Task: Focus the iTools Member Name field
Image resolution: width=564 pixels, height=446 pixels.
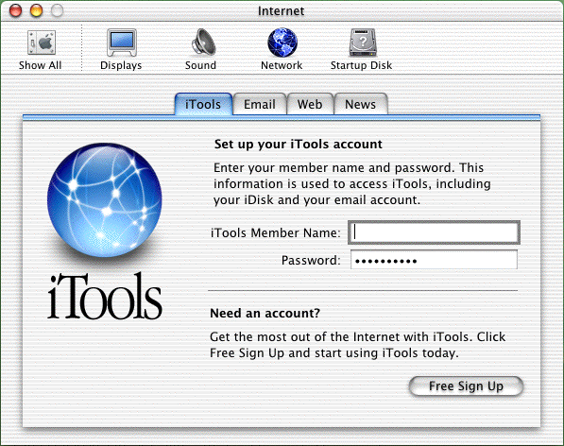Action: 435,232
